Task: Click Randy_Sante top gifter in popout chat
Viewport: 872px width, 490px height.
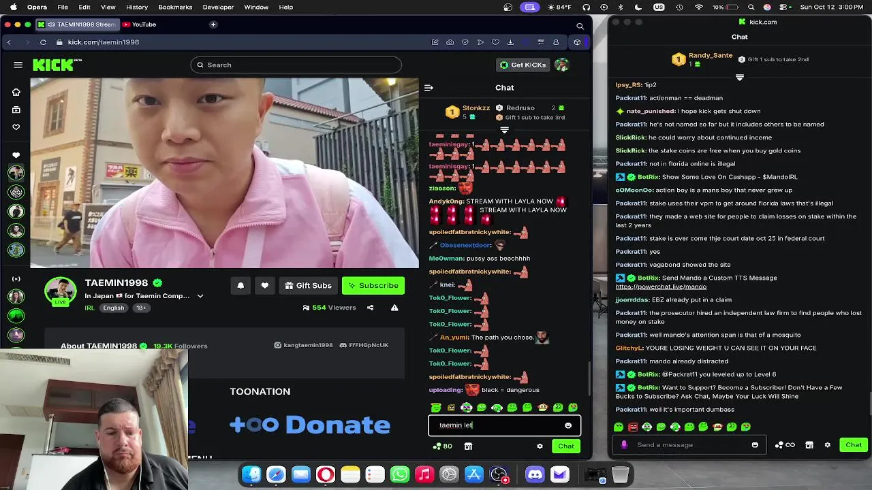Action: point(702,60)
